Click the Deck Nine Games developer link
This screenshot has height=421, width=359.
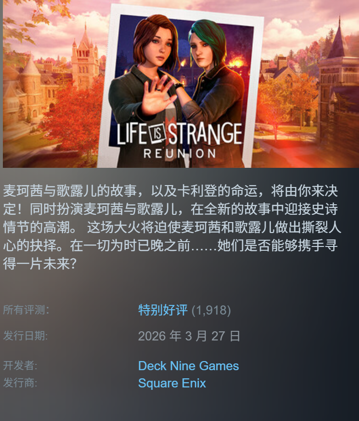click(188, 366)
